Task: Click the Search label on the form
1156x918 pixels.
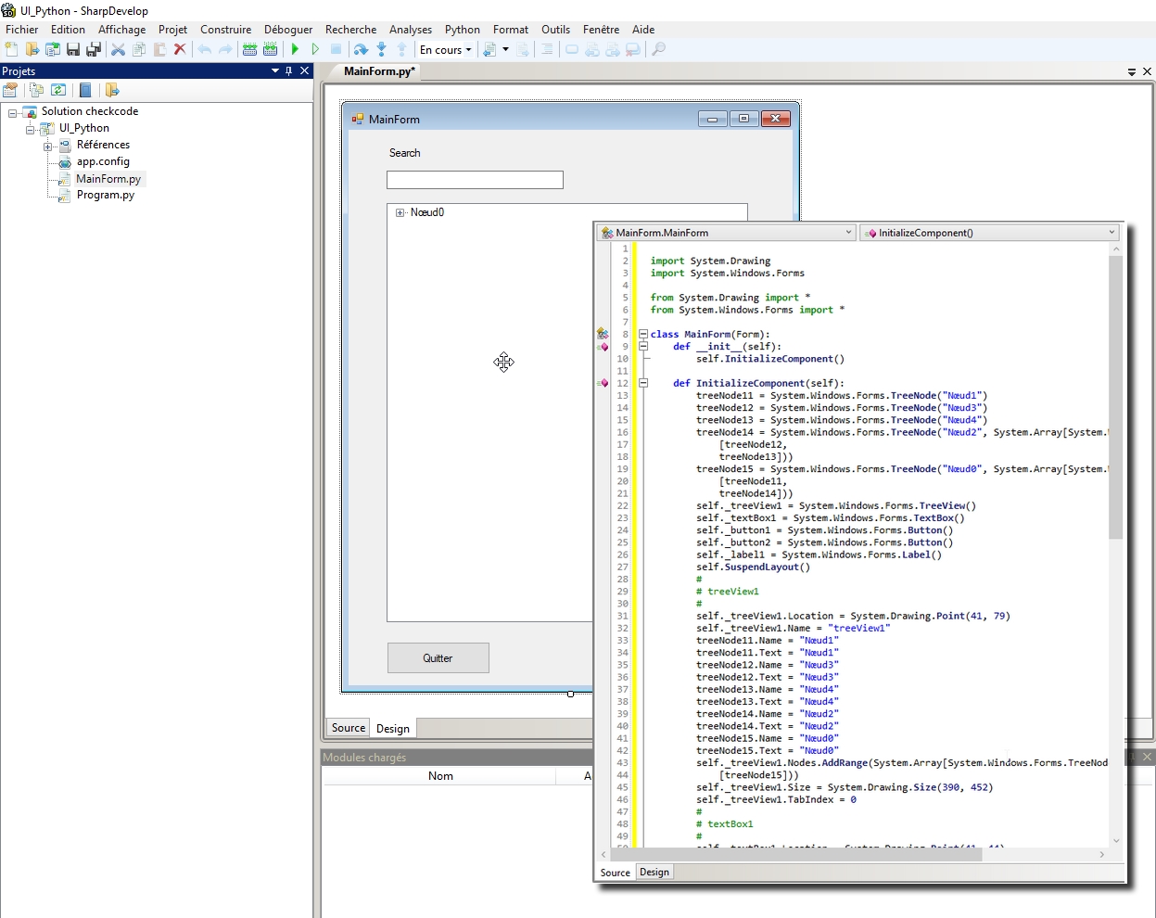Action: click(404, 153)
